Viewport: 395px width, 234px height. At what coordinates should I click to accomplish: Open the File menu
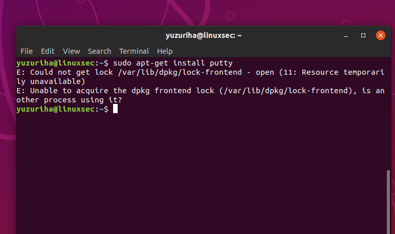[27, 51]
